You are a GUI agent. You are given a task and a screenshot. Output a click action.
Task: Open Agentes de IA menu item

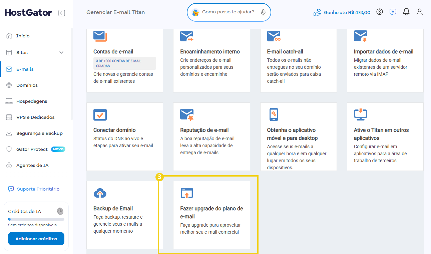(32, 165)
